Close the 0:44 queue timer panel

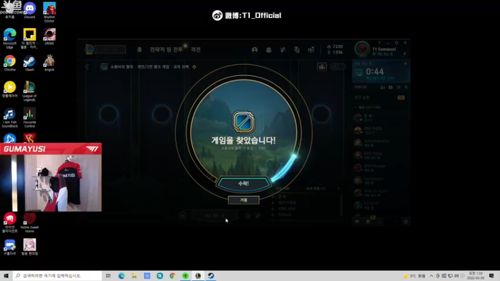pos(405,64)
